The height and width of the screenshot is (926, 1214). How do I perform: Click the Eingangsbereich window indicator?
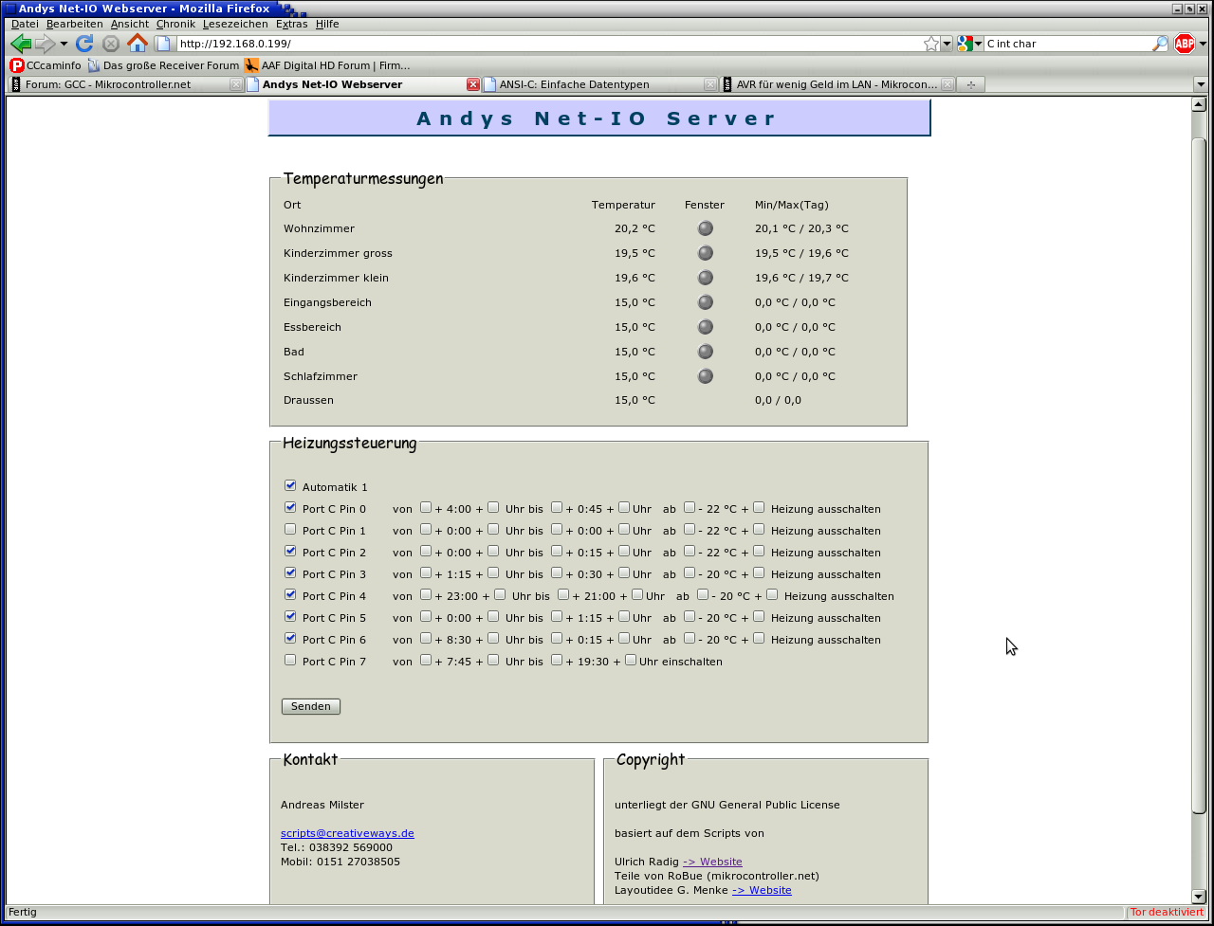pos(706,302)
